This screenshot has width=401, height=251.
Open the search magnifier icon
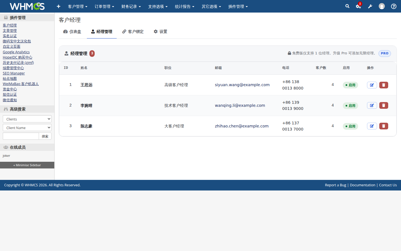[347, 6]
